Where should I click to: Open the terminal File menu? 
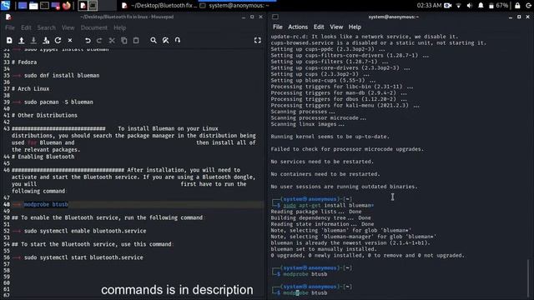point(278,27)
